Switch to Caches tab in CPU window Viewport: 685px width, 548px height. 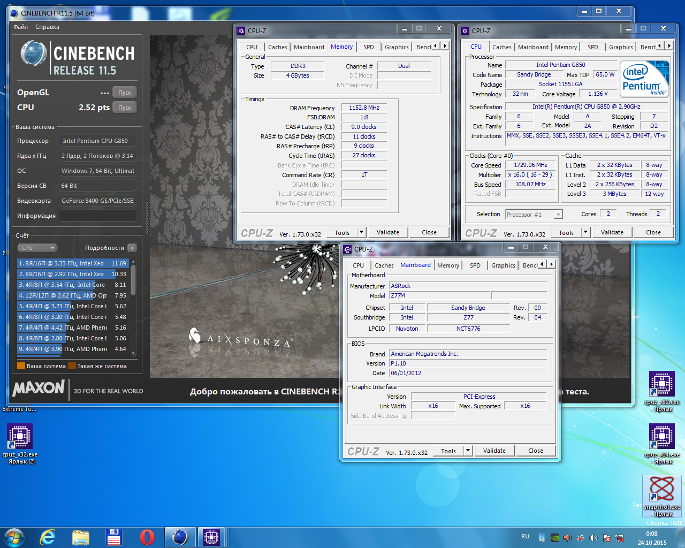point(502,47)
